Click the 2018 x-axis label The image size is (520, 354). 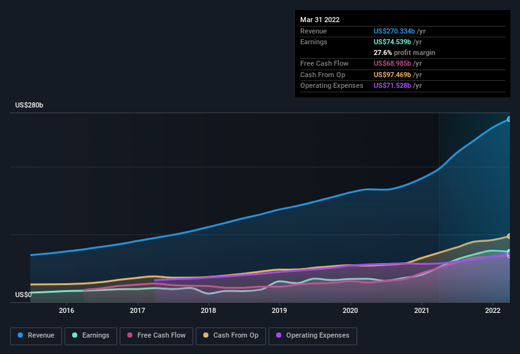coord(208,310)
